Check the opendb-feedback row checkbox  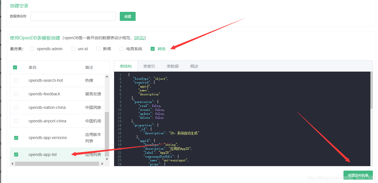[x=16, y=94]
